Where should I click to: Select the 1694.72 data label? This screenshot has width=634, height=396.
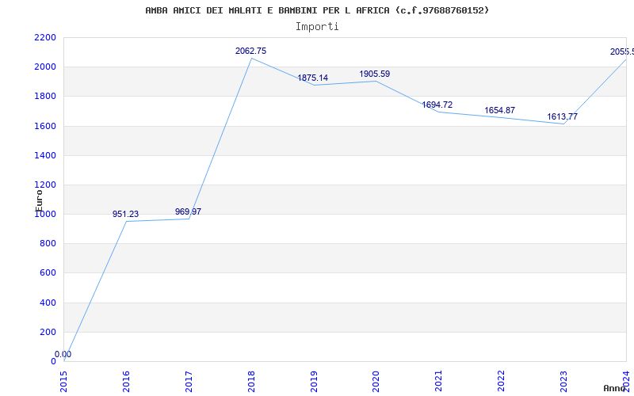(437, 105)
